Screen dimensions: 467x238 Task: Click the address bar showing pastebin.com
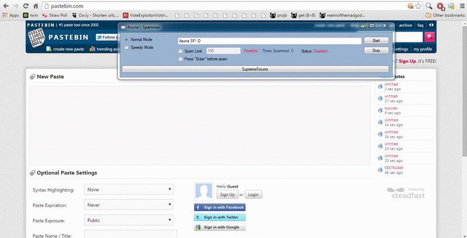(x=224, y=6)
